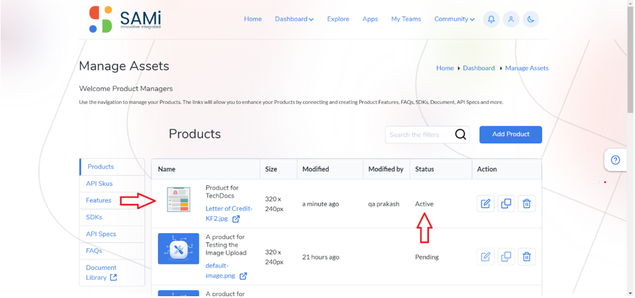Image resolution: width=635 pixels, height=298 pixels.
Task: Click the Add Product button
Action: point(511,134)
